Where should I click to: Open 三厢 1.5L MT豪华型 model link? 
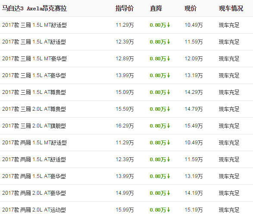pyautogui.click(x=34, y=59)
